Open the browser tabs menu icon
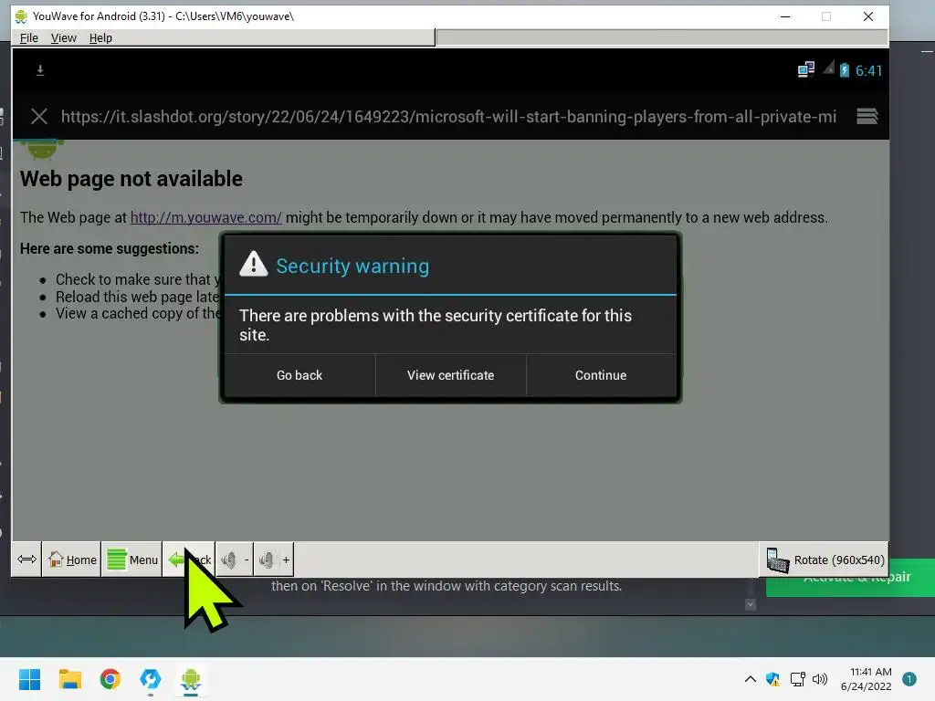 click(867, 116)
